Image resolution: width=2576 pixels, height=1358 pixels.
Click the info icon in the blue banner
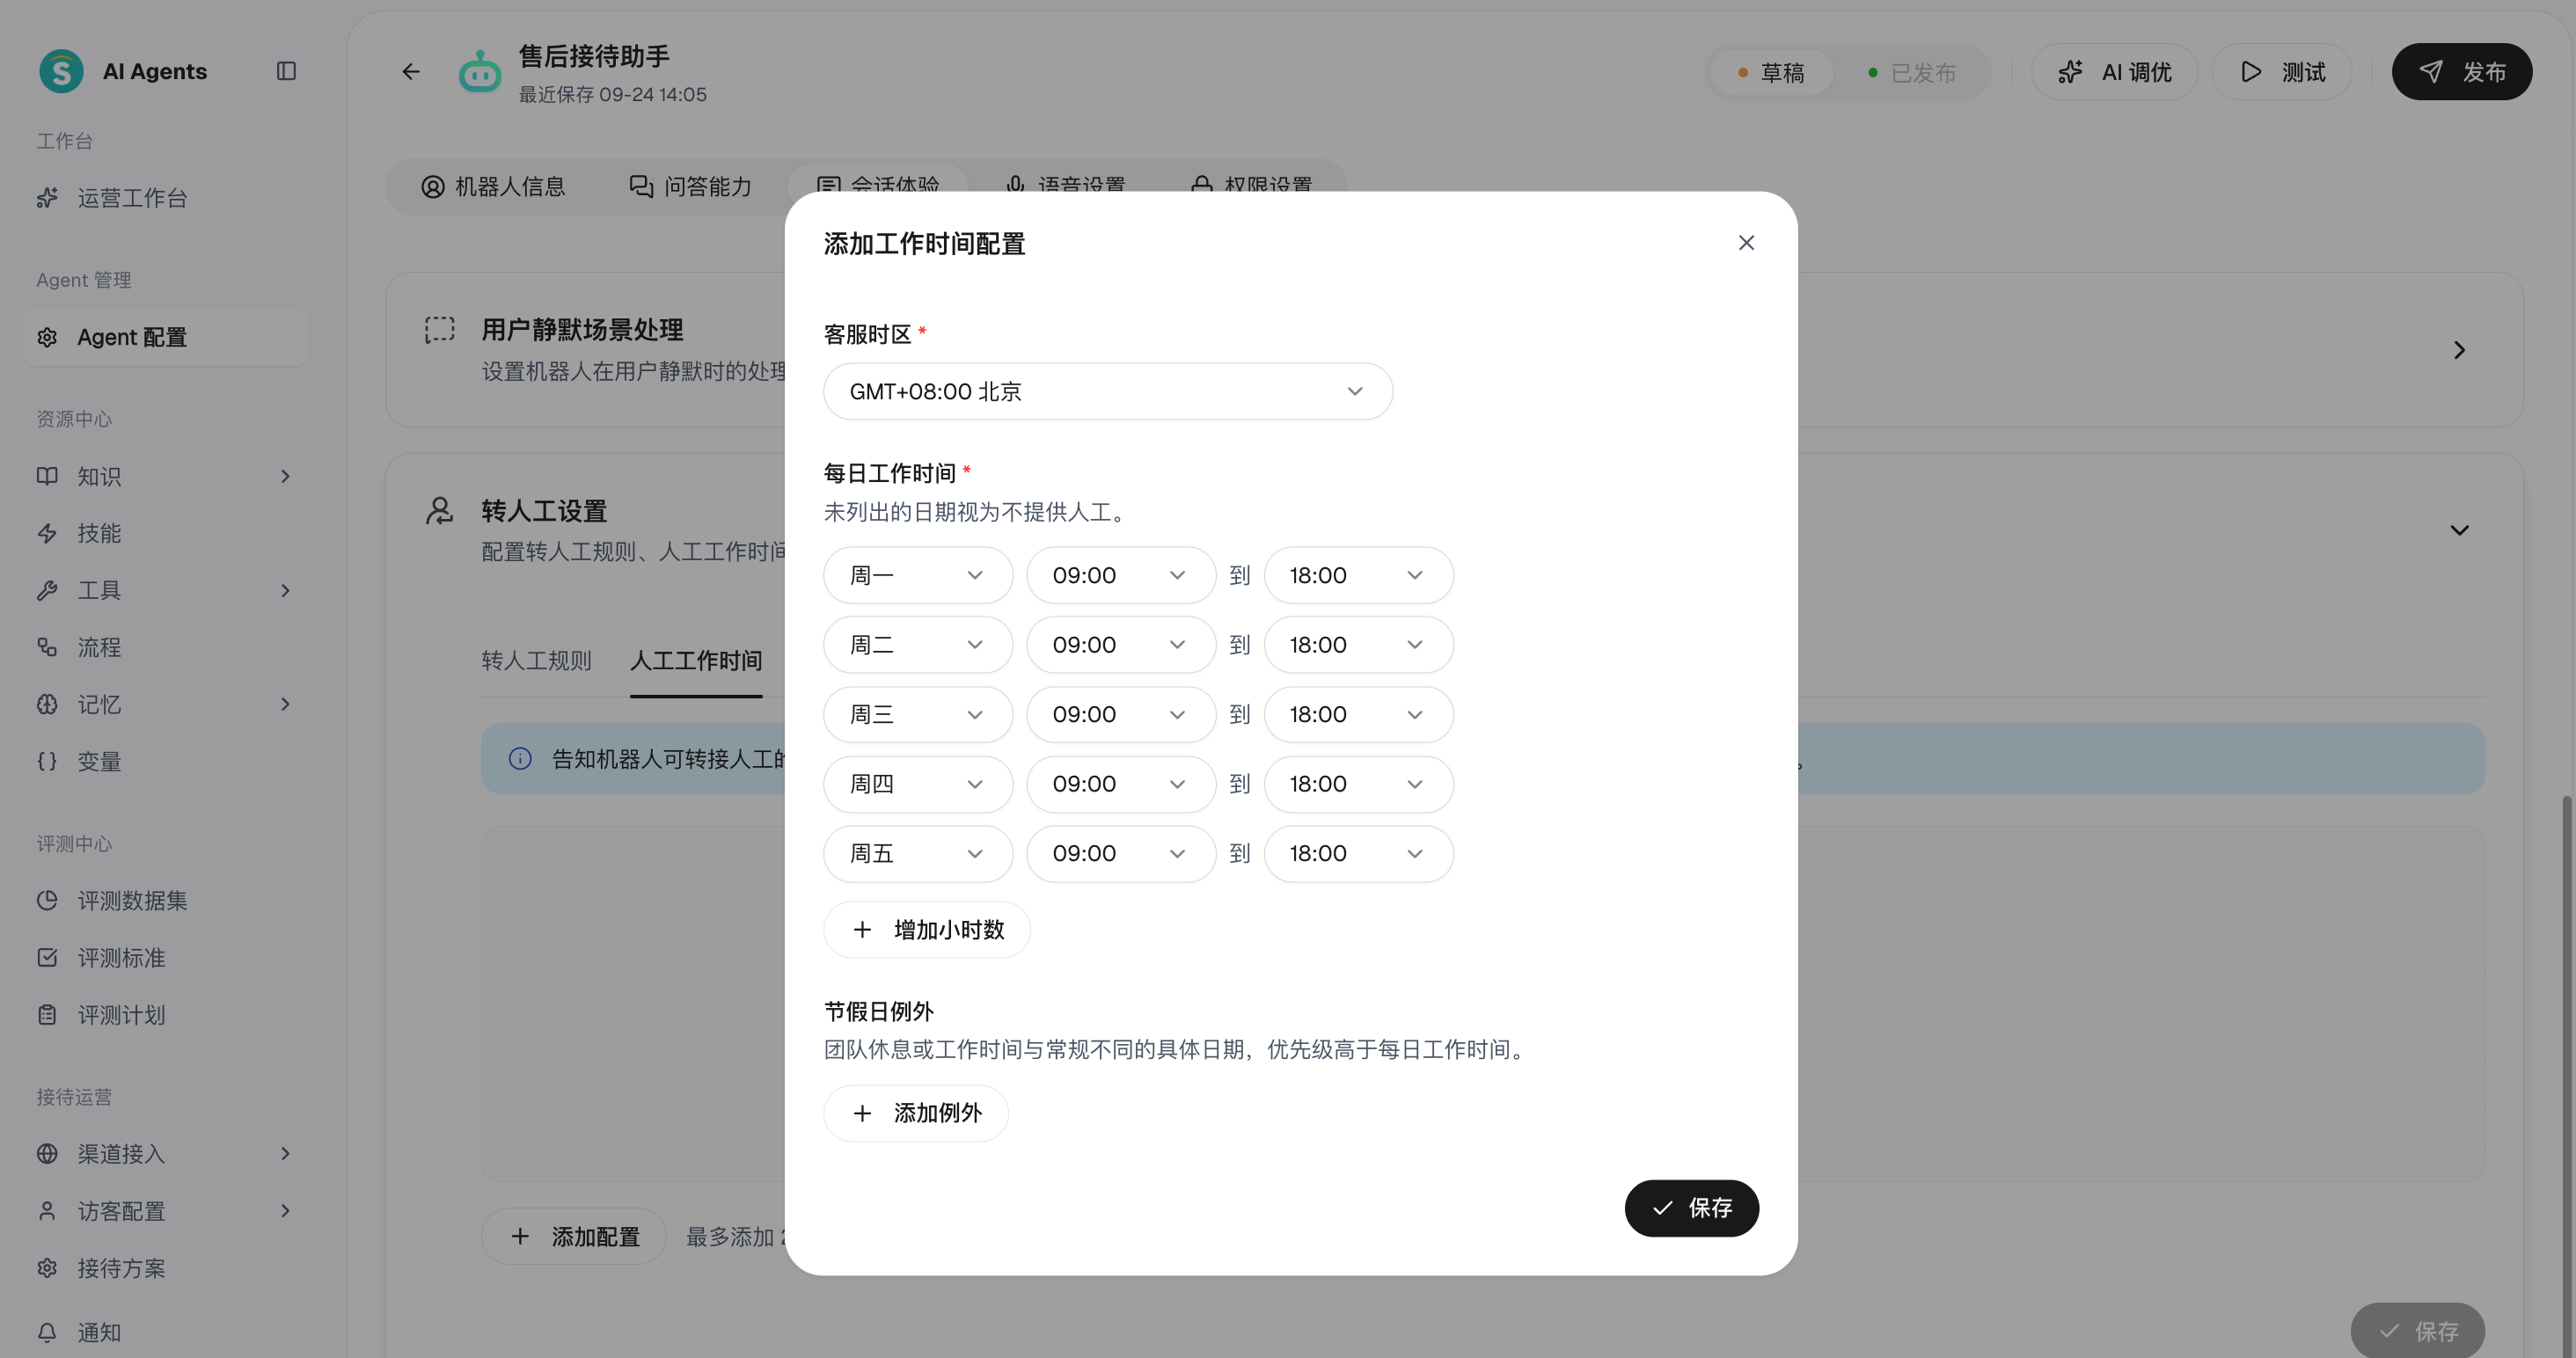pyautogui.click(x=520, y=759)
